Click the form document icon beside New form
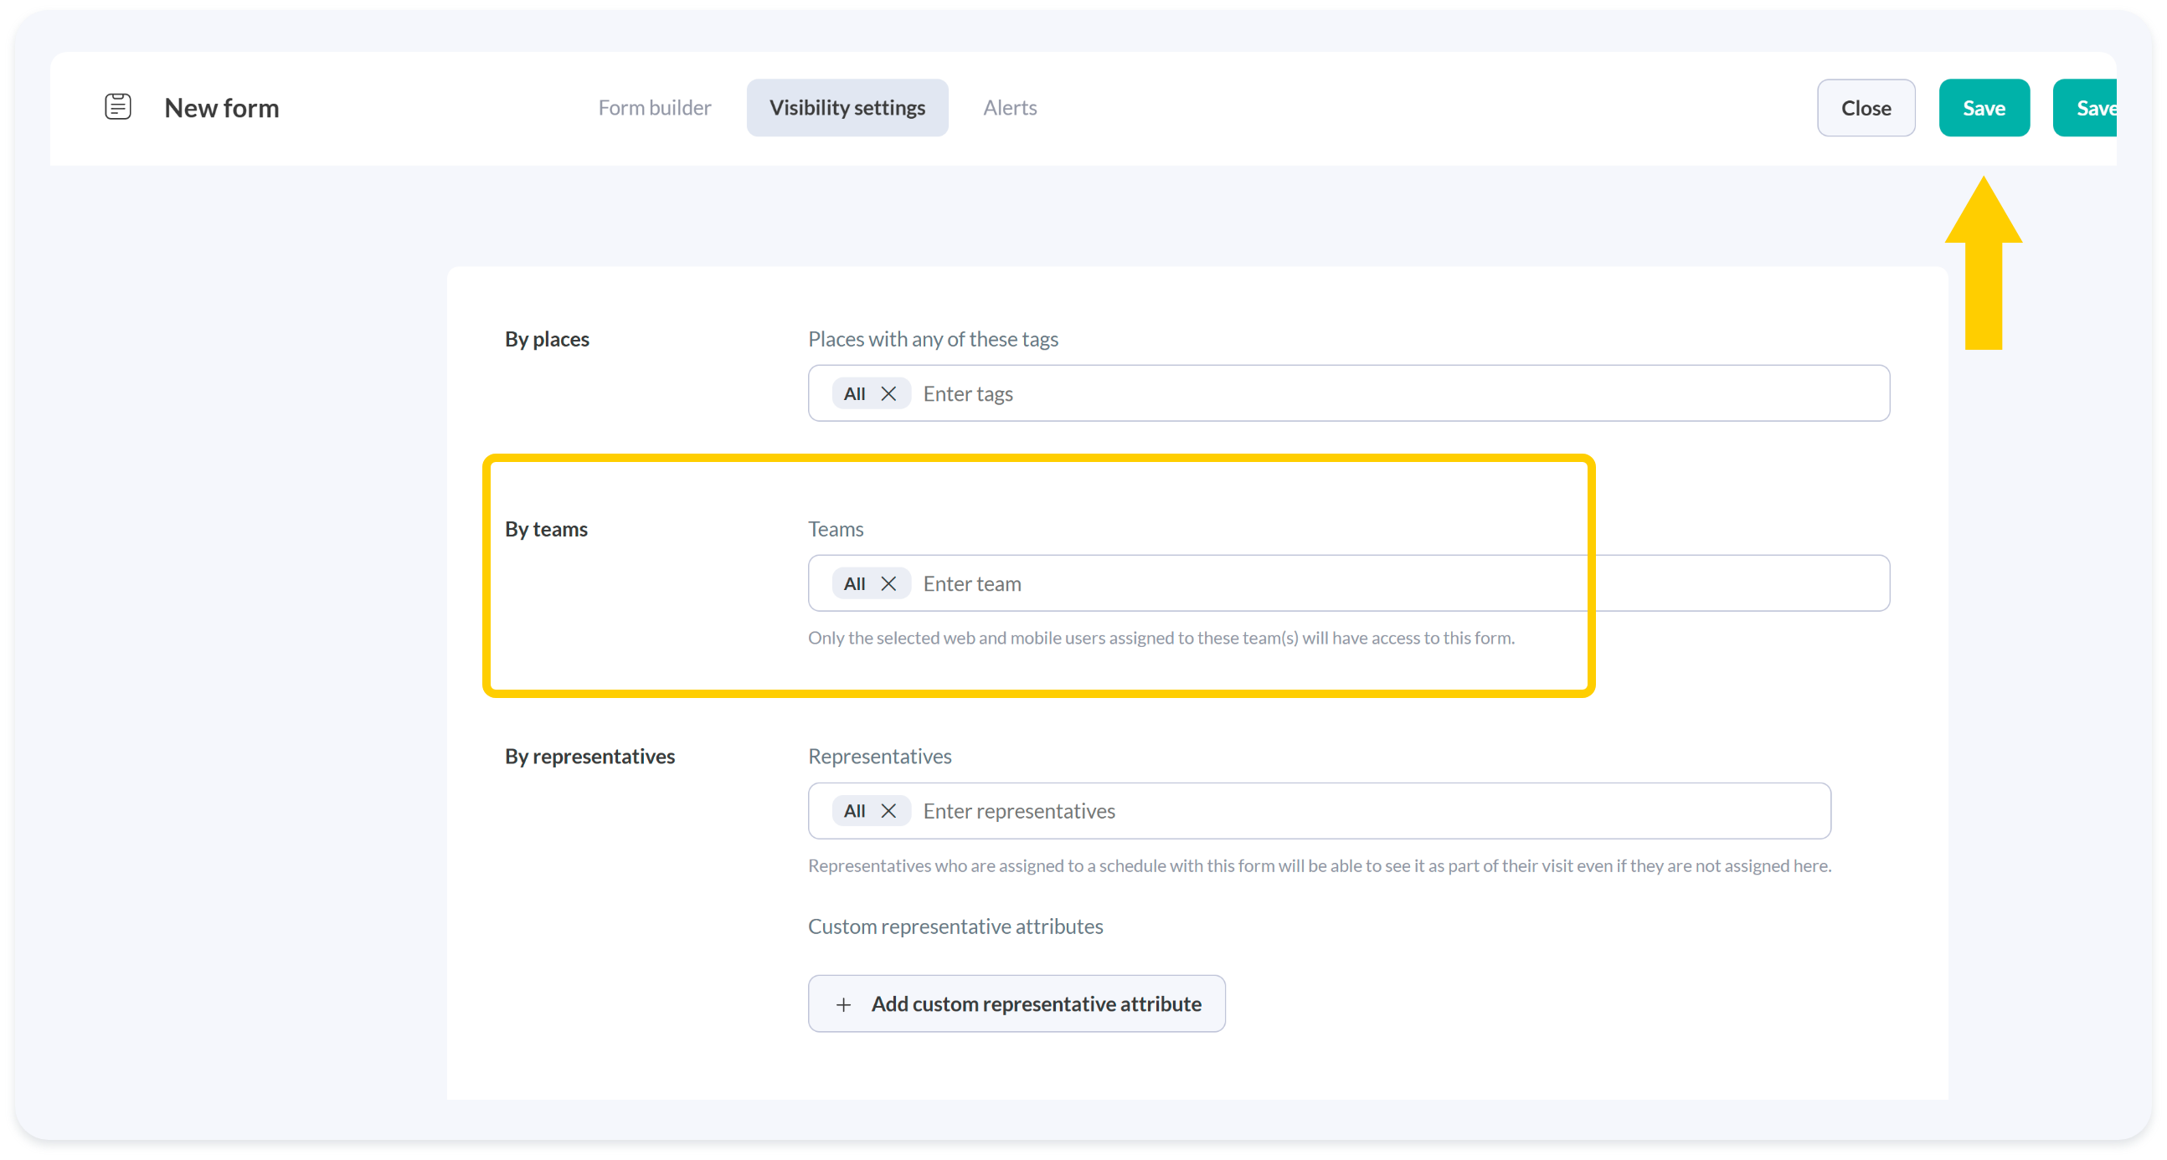Screen dimensions: 2167x1160 pos(118,107)
